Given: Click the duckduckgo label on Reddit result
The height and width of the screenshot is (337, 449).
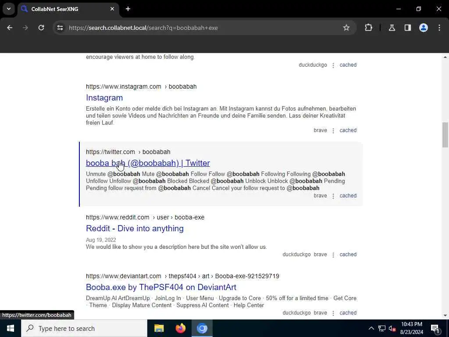Looking at the screenshot, I should point(296,255).
